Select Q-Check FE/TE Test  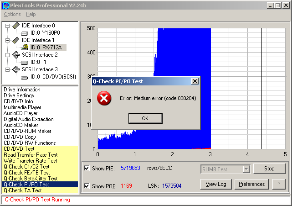[x=40, y=173]
